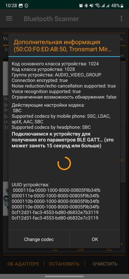Tap ОЧИСТИТЬ to clear the list
This screenshot has height=279, width=129.
(x=105, y=264)
